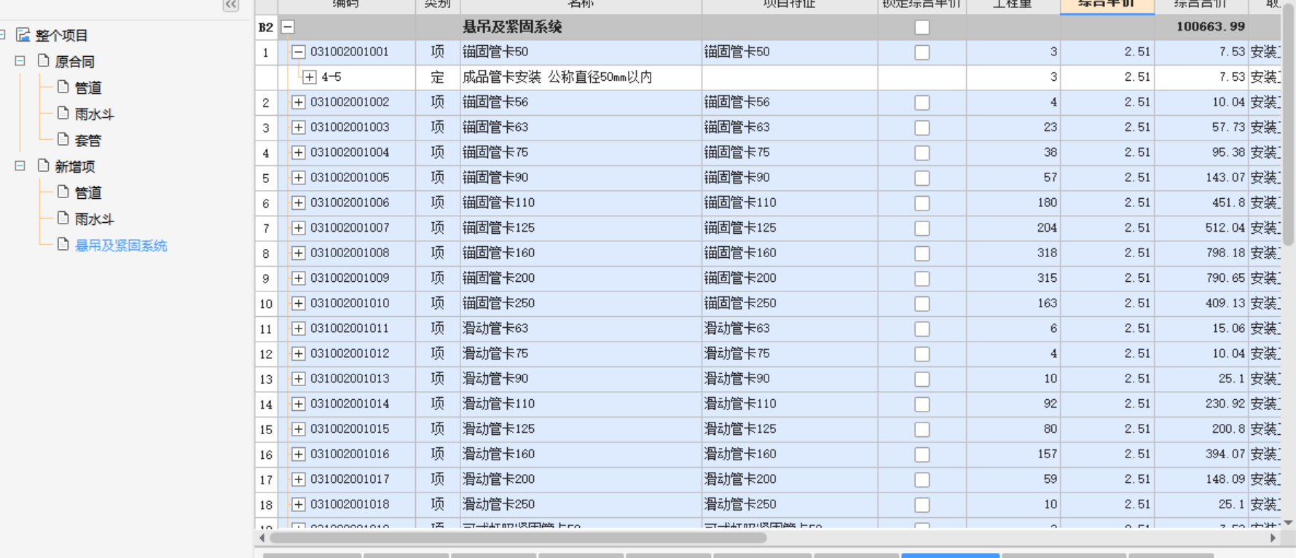Screen dimensions: 1296x558
Task: Collapse the 新增项 tree branch
Action: [20, 166]
